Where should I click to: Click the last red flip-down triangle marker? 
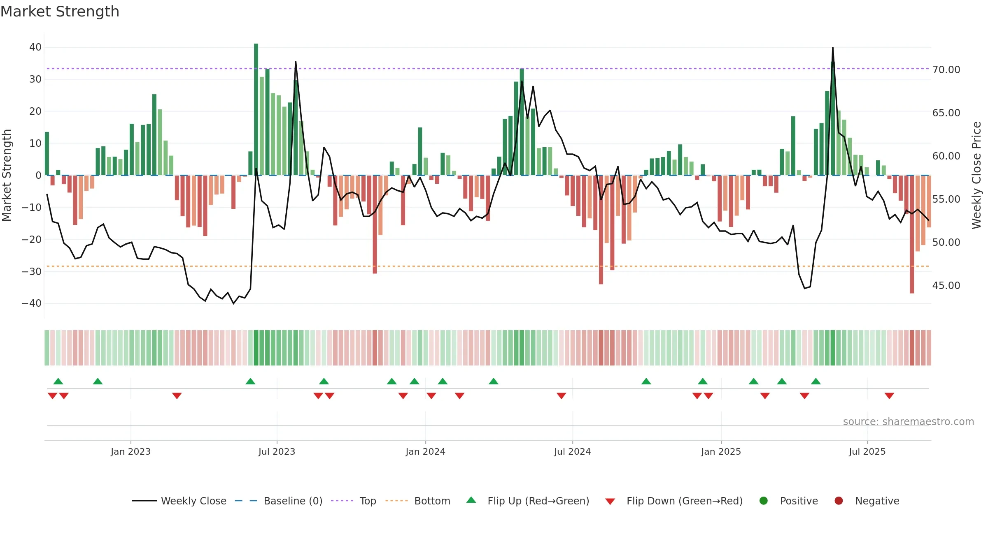(889, 396)
